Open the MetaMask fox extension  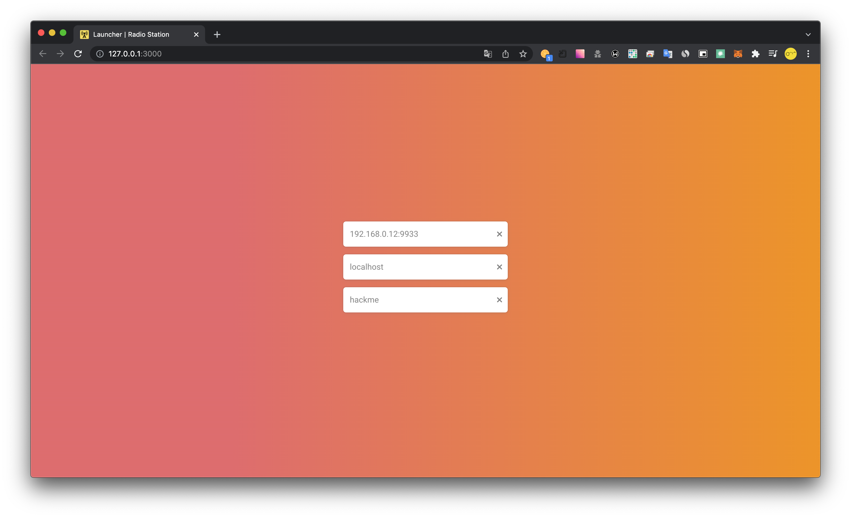pos(738,54)
